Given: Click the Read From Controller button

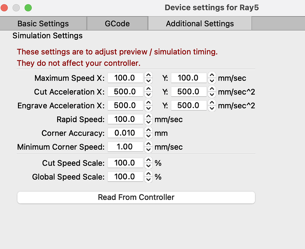Looking at the screenshot, I should 136,197.
